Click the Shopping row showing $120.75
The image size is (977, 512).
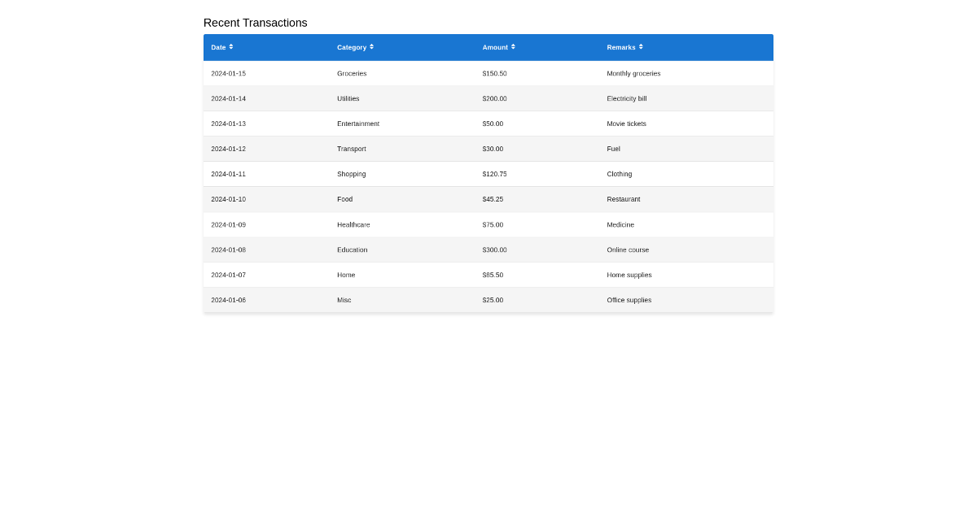[488, 174]
